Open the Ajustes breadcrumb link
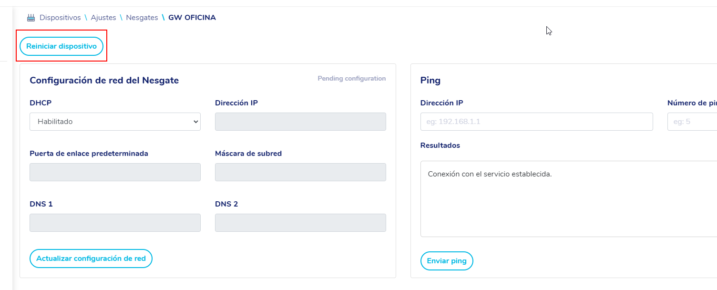Screen dimensions: 717x290 (x=103, y=18)
